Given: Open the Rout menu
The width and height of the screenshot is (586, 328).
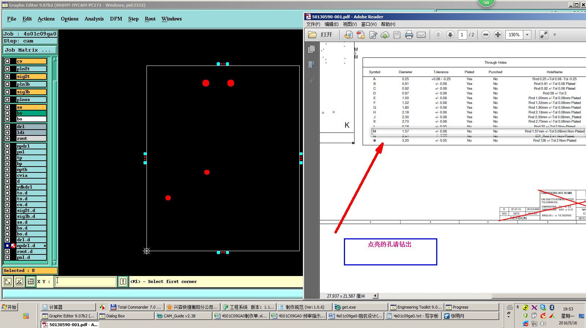Looking at the screenshot, I should [150, 19].
